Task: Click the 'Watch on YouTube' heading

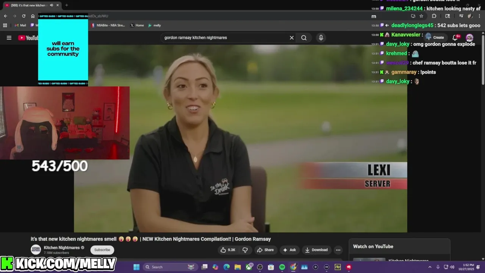Action: tap(373, 246)
